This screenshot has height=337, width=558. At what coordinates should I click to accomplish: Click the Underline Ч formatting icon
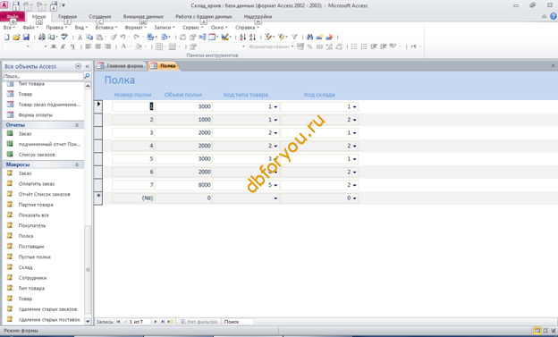pos(72,46)
